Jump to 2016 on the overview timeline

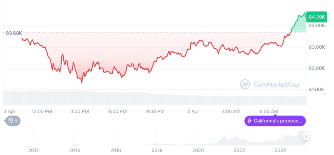click(x=115, y=150)
